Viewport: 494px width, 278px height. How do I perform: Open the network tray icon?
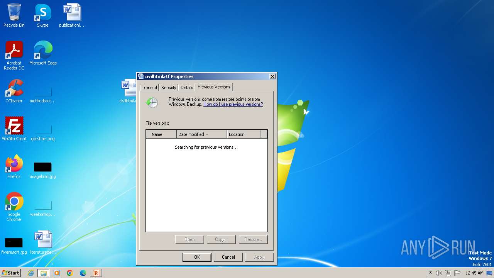tap(448, 273)
